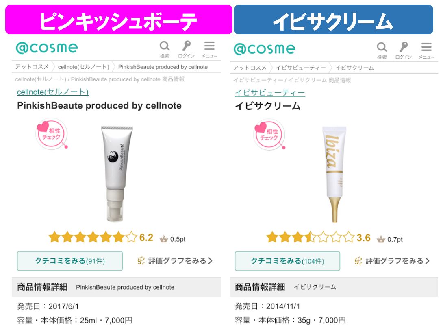
Task: Tap login key icon on right page
Action: [x=404, y=50]
